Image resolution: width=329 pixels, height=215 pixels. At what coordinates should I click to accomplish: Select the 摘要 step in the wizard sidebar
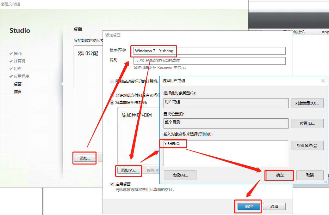click(18, 92)
